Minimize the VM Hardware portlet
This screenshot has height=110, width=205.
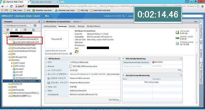[x=119, y=59]
